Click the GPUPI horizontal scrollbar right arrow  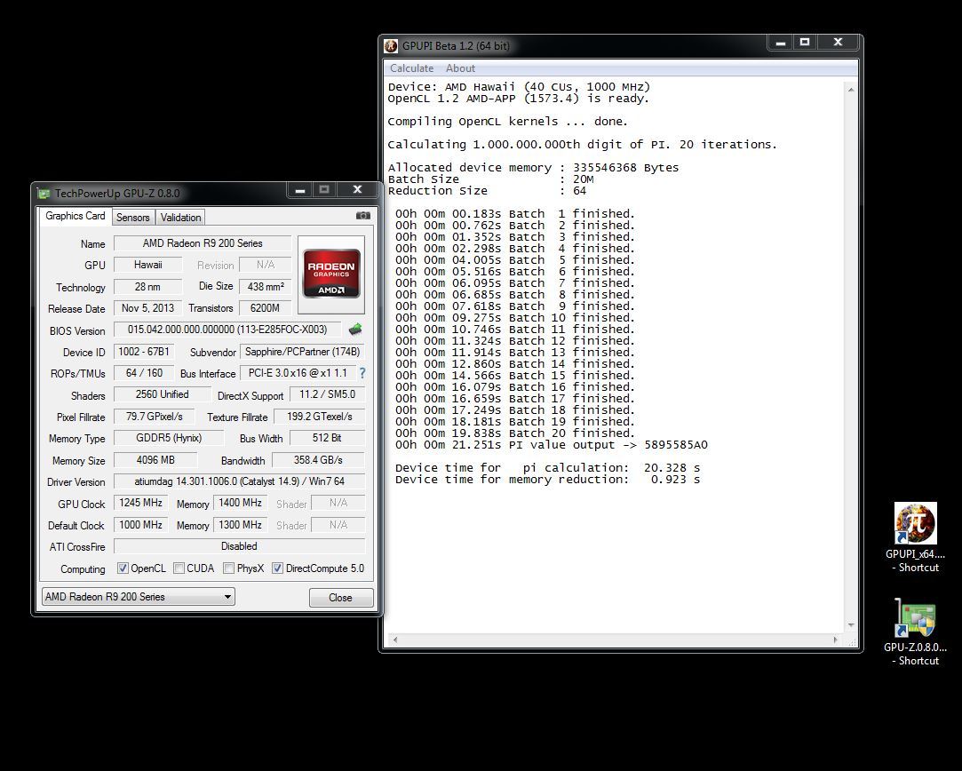[835, 640]
